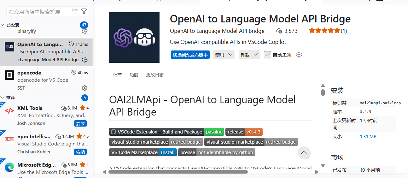The image size is (407, 178).
Task: Click the installed count badge 47
Action: point(84,25)
